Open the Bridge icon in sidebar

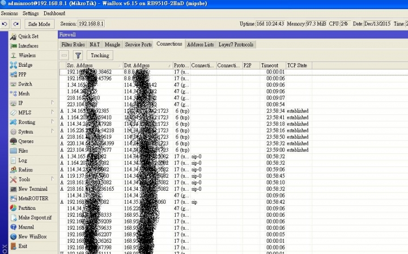coord(13,65)
